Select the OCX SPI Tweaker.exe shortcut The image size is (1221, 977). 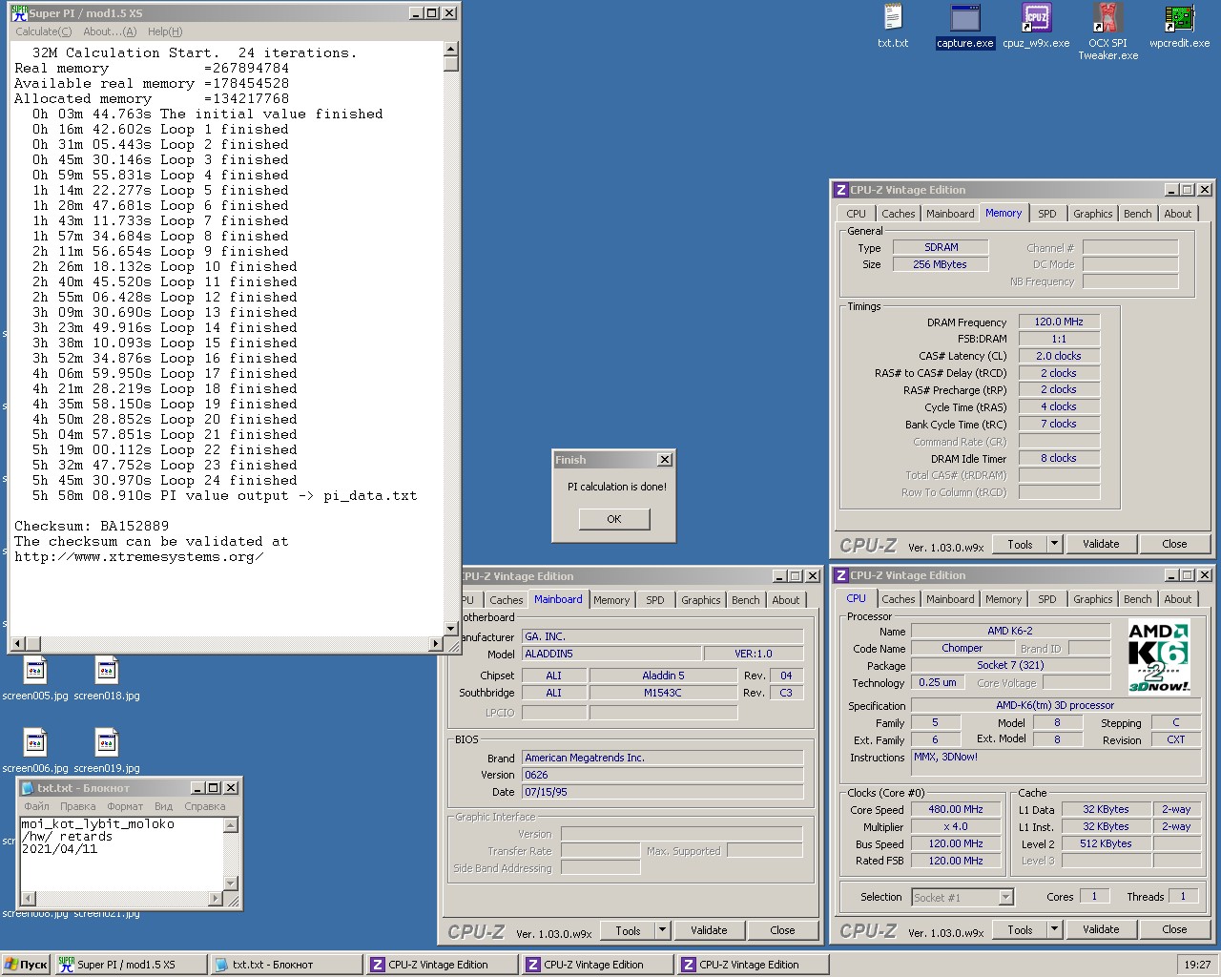pos(1107,31)
